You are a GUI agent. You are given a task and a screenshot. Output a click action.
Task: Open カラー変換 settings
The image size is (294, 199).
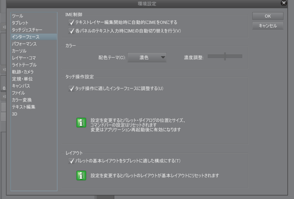click(x=34, y=100)
